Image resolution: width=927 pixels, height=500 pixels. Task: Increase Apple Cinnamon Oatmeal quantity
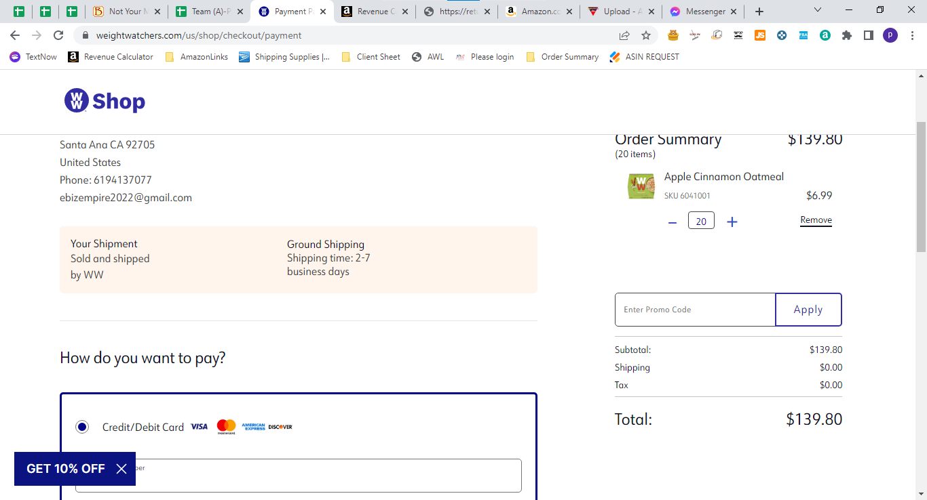[x=732, y=222]
